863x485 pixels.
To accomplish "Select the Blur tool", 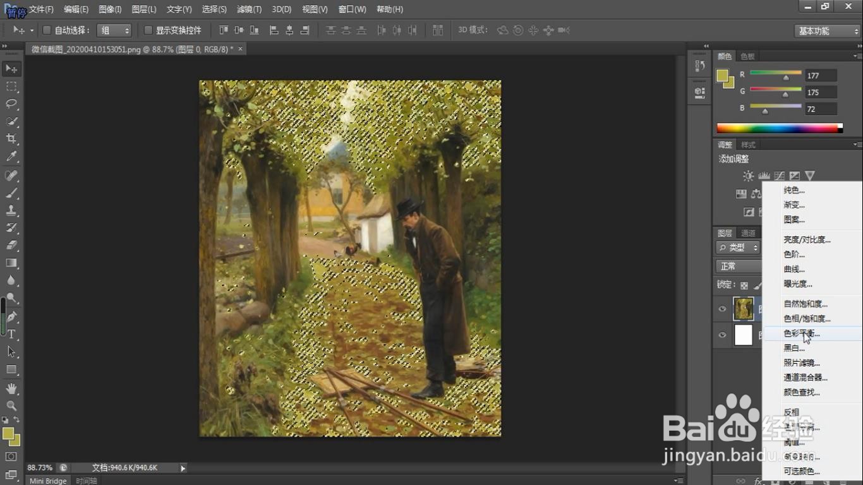I will click(x=11, y=281).
